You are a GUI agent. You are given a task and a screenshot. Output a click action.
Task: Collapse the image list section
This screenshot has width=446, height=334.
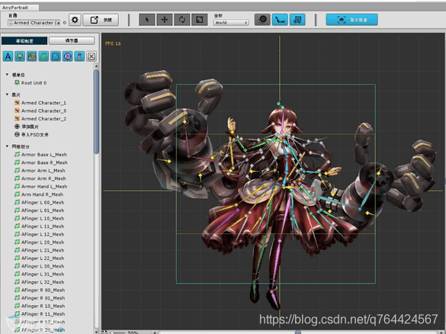[7, 95]
